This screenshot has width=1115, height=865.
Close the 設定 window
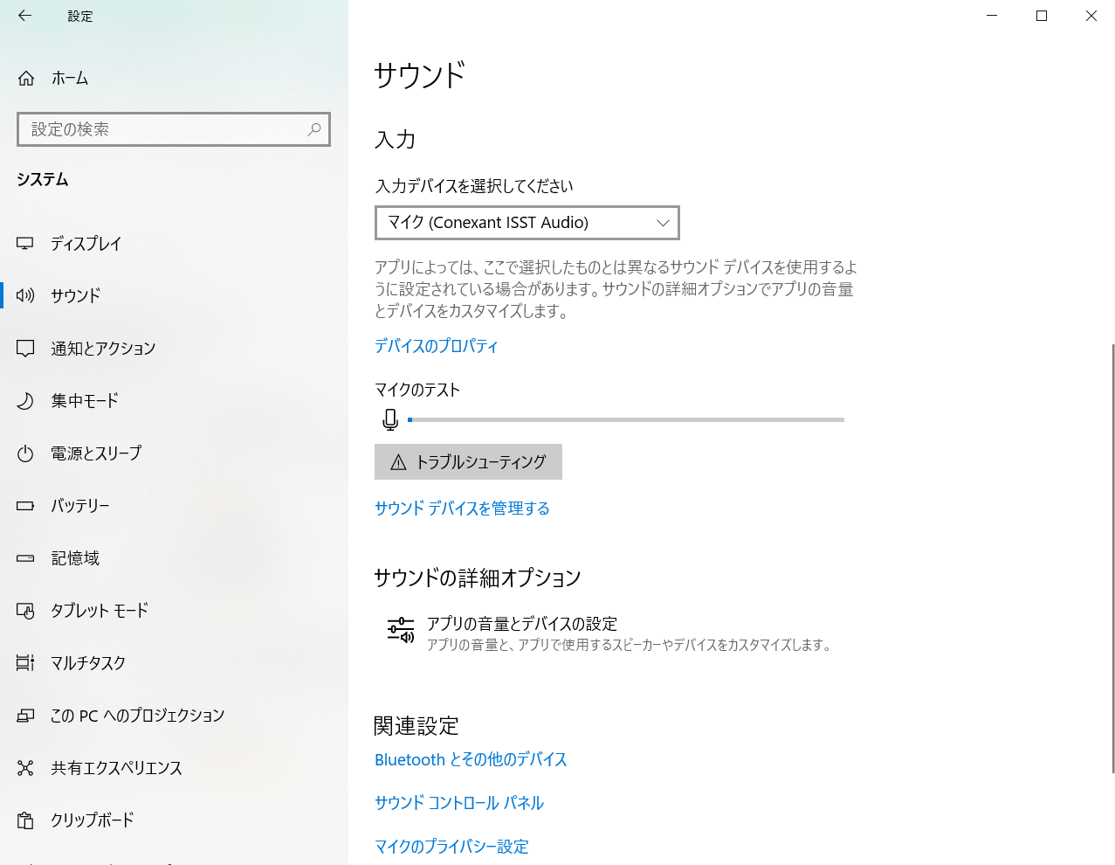[x=1091, y=16]
